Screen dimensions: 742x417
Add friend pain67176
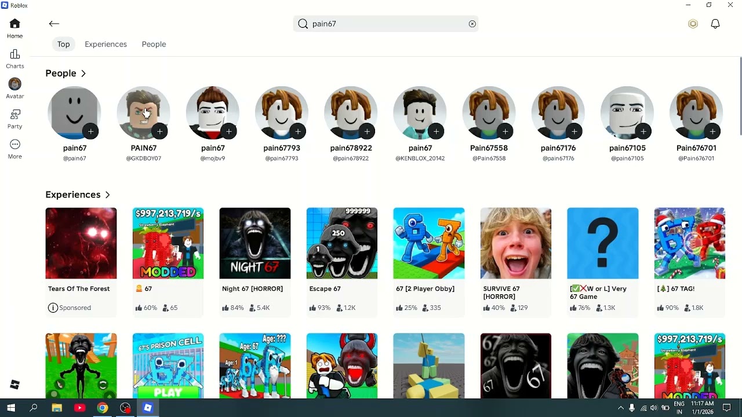574,131
